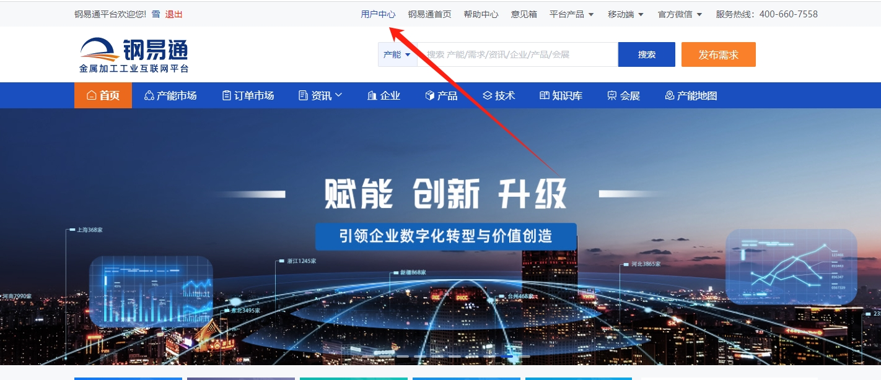This screenshot has width=881, height=380.
Task: Open the 用户中心 link
Action: point(379,14)
